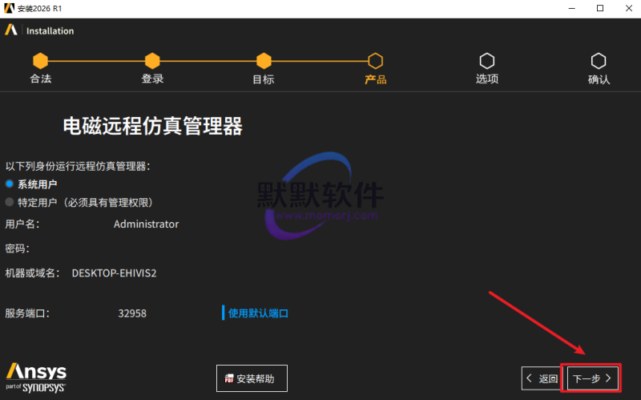Viewport: 641px width, 400px height.
Task: Click the empty 密码 field
Action: (x=146, y=248)
